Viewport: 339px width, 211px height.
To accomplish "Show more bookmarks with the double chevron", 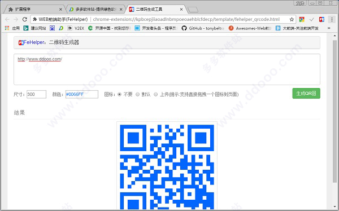I will coord(329,28).
